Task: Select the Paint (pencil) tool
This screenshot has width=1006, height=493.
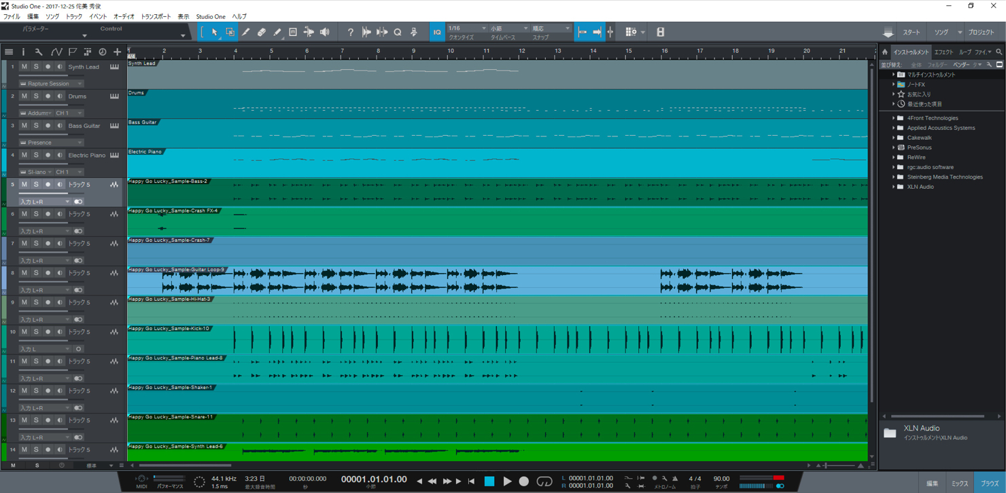Action: click(277, 32)
